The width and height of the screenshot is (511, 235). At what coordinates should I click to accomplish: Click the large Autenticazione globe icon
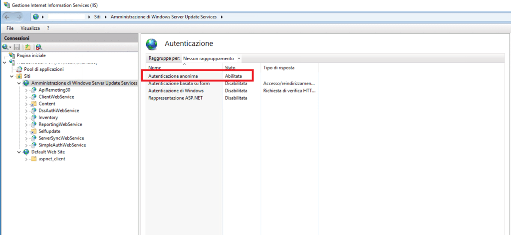(152, 44)
